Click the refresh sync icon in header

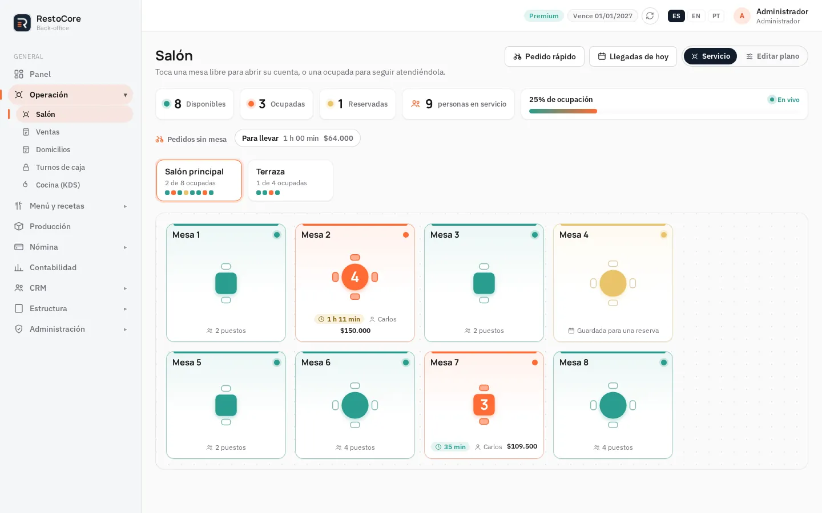[x=650, y=16]
